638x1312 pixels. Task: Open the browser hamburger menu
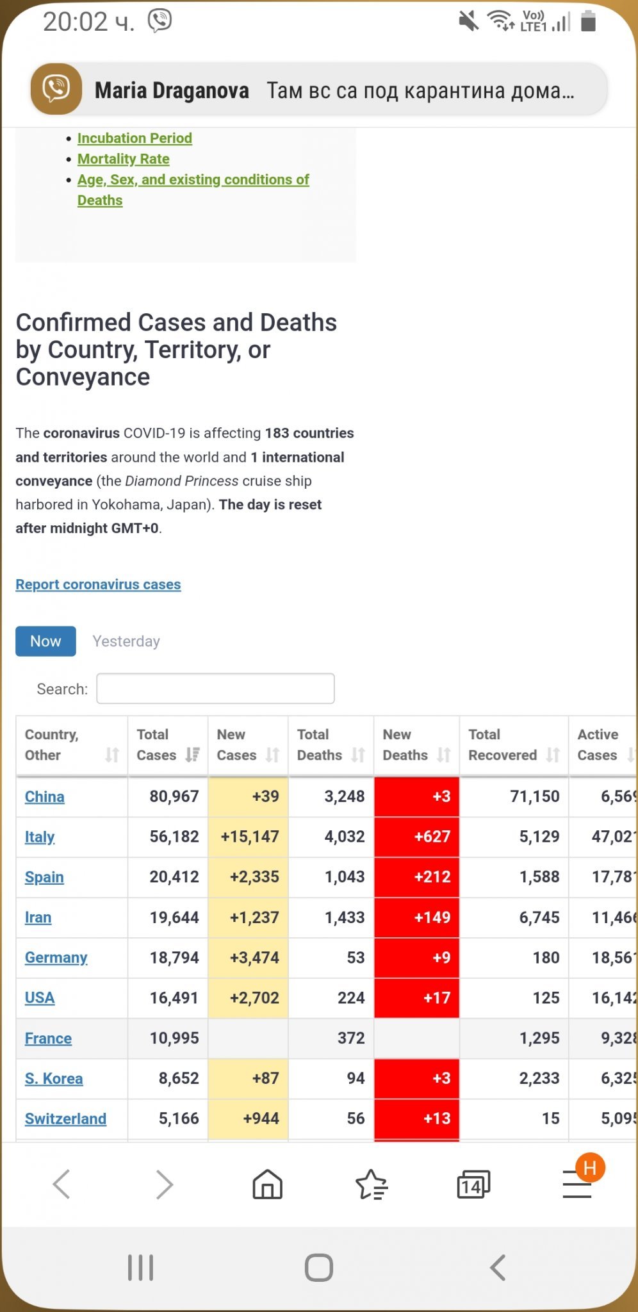[x=577, y=1185]
